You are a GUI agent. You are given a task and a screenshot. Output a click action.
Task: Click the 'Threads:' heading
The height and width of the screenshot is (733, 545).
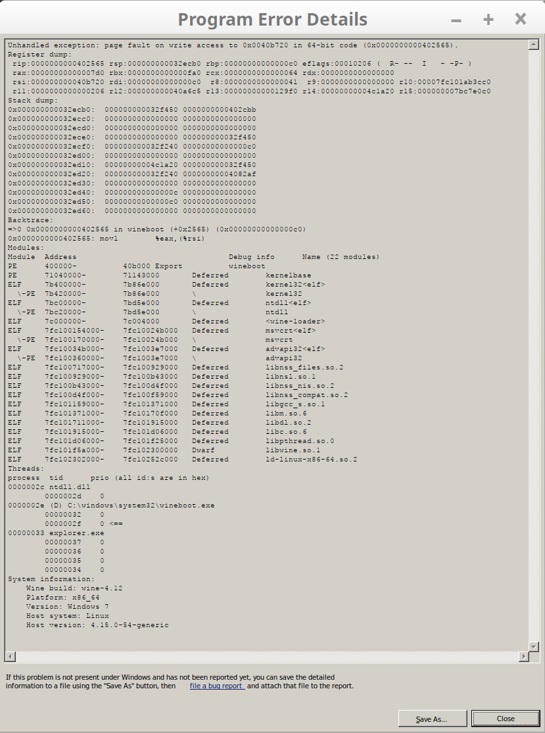pos(26,469)
